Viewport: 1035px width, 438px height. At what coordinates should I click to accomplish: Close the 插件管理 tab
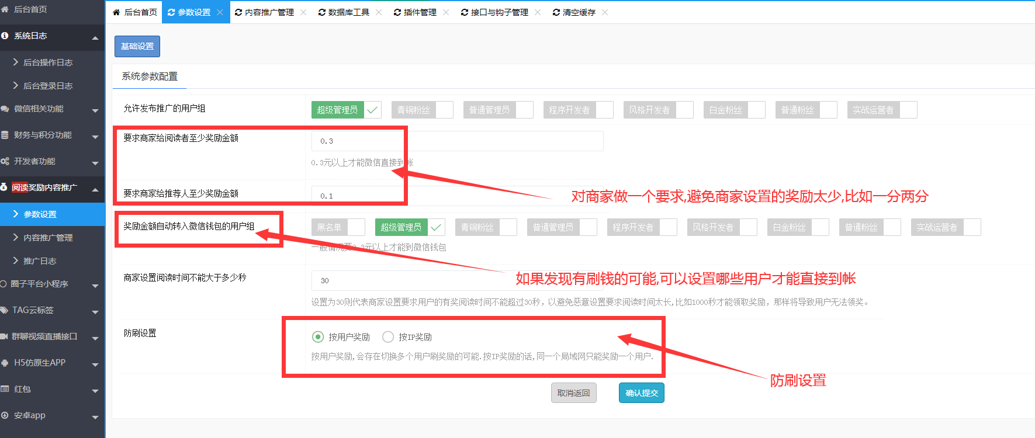446,12
